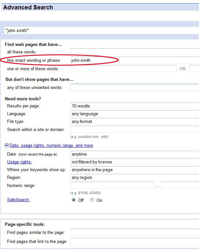Viewport: 199px width, 252px height.
Task: Click the '(e.g. youtube.com, .edu)' hint text
Action: click(89, 137)
